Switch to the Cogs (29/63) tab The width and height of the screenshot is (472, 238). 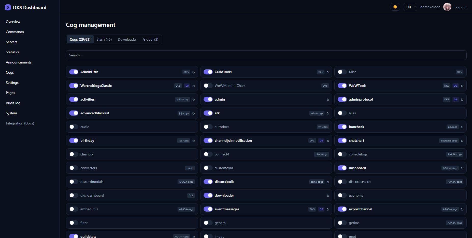tap(80, 39)
